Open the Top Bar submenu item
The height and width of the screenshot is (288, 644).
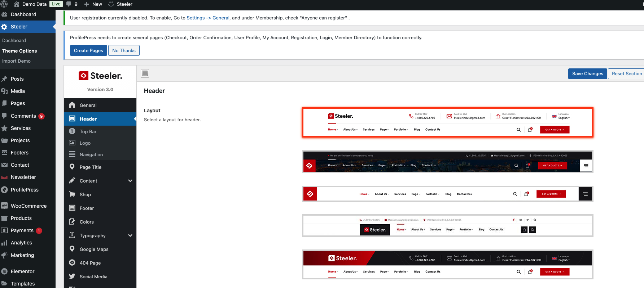(x=100, y=131)
